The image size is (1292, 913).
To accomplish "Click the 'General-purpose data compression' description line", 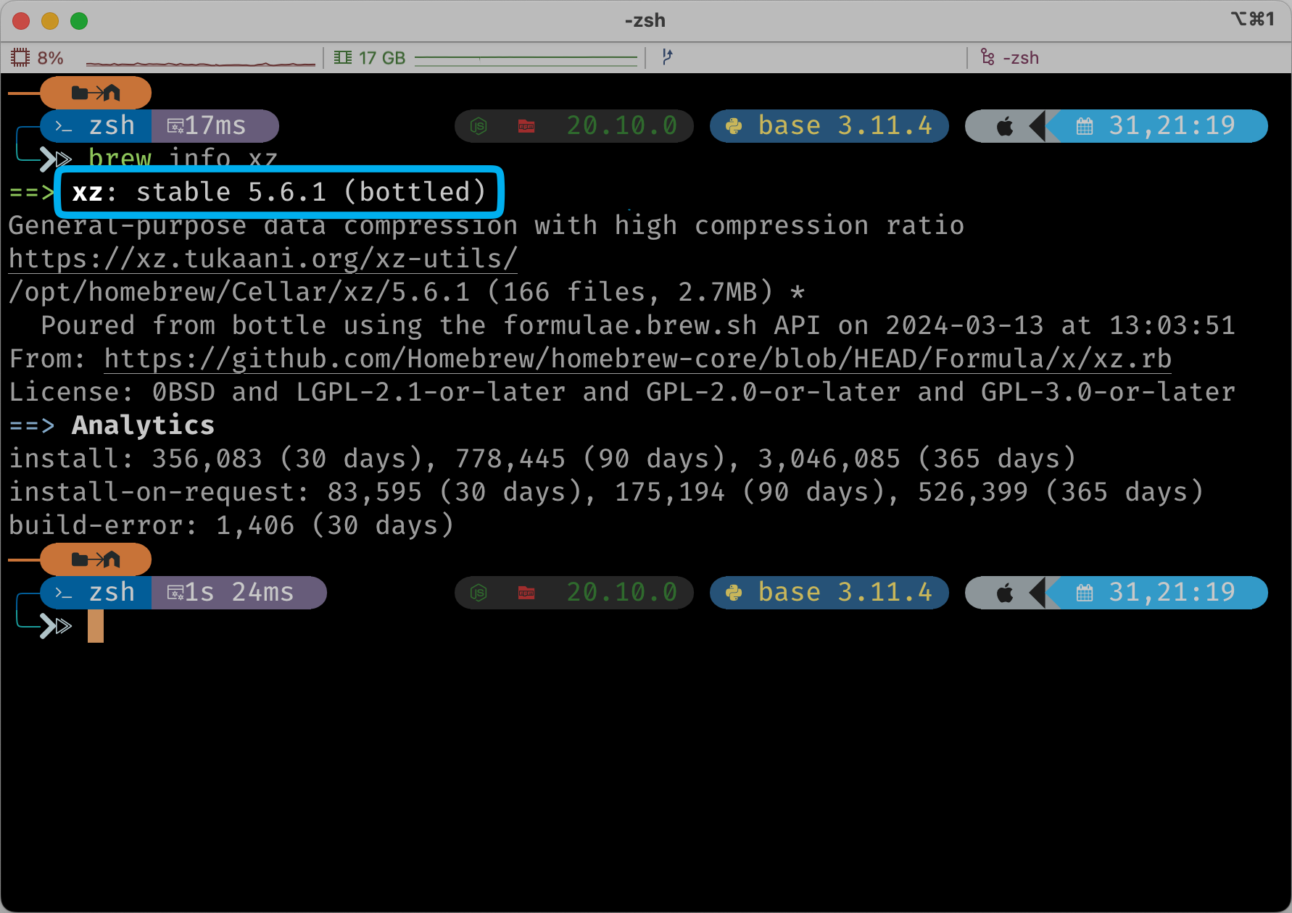I will (x=486, y=226).
